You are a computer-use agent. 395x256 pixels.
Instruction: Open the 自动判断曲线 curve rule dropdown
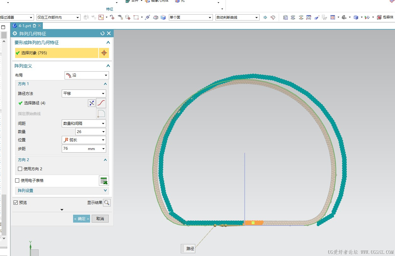[238, 17]
